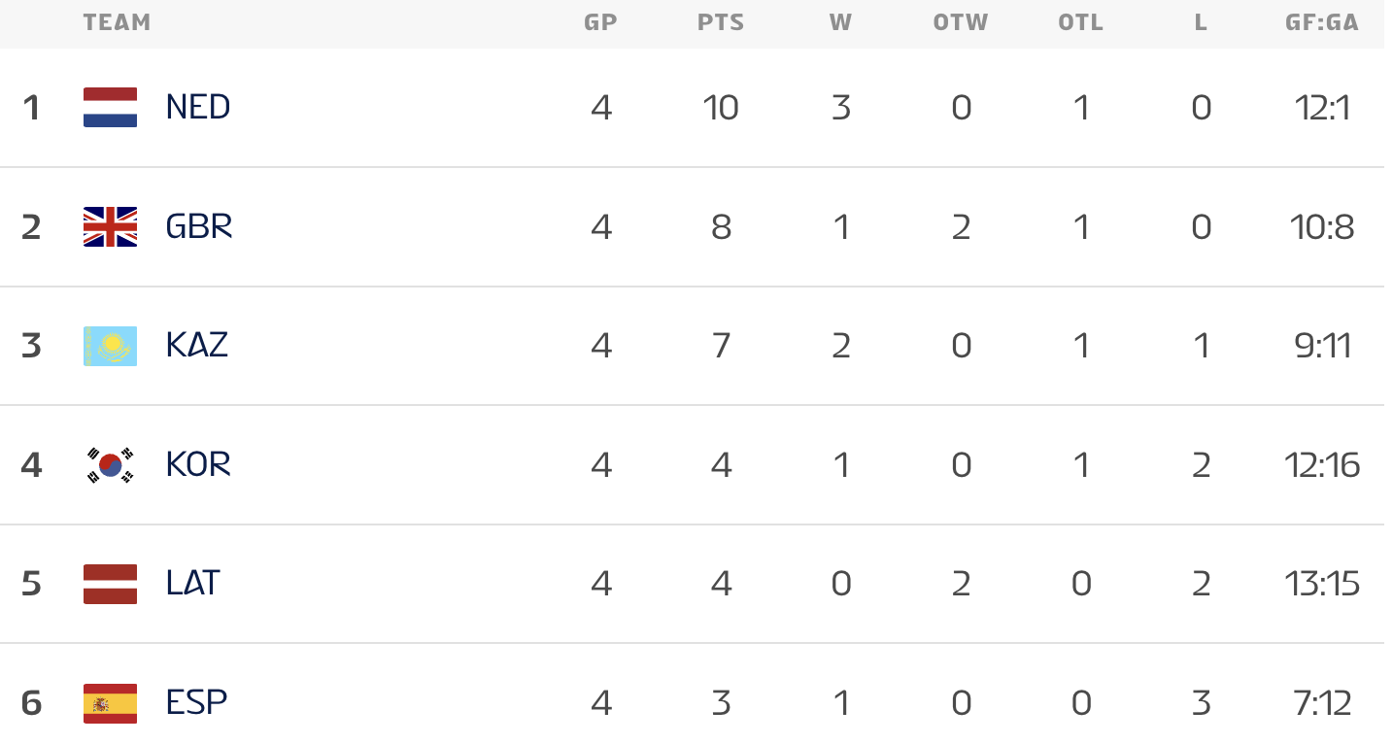Click the Great Britain flag icon
This screenshot has width=1393, height=744.
click(x=110, y=226)
